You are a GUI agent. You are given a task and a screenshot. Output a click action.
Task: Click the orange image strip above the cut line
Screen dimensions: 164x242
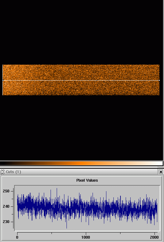point(81,72)
